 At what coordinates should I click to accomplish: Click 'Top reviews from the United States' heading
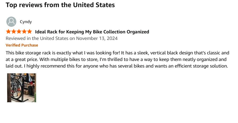pyautogui.click(x=60, y=5)
